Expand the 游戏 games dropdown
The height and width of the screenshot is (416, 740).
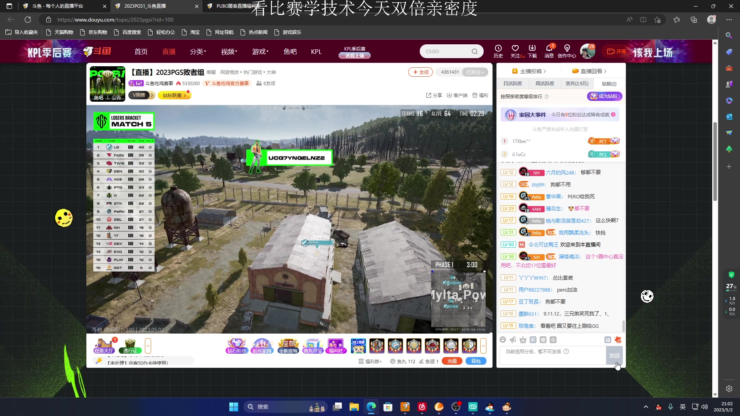coord(261,52)
